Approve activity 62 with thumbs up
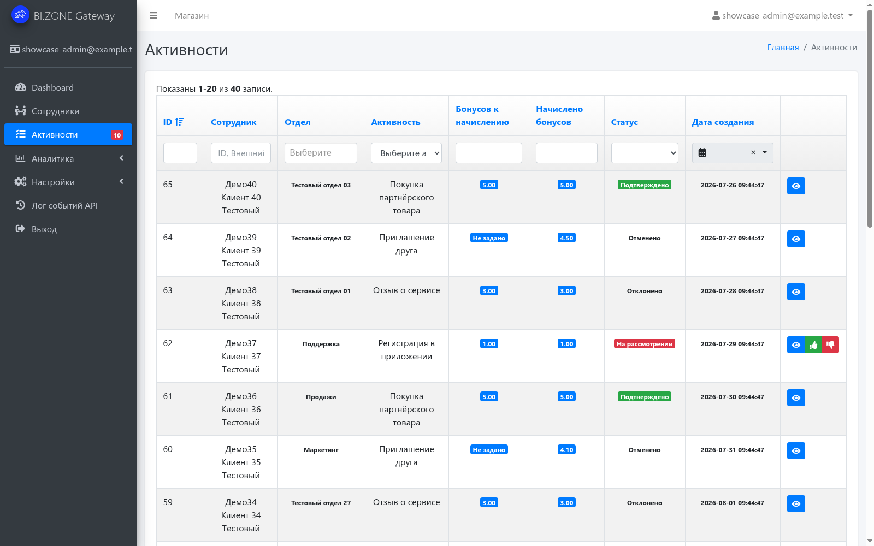This screenshot has width=874, height=546. (x=813, y=345)
